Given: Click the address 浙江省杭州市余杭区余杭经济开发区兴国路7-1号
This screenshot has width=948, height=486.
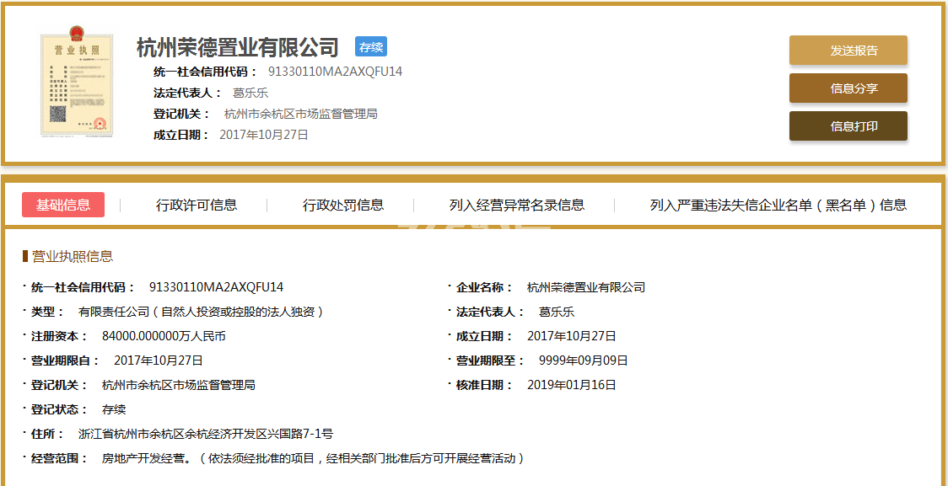Looking at the screenshot, I should 206,434.
